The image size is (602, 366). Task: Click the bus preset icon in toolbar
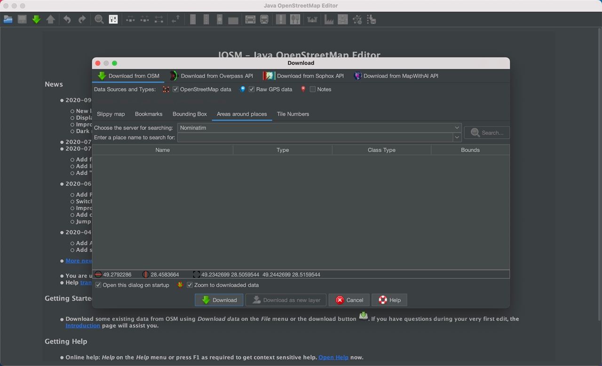(x=264, y=19)
